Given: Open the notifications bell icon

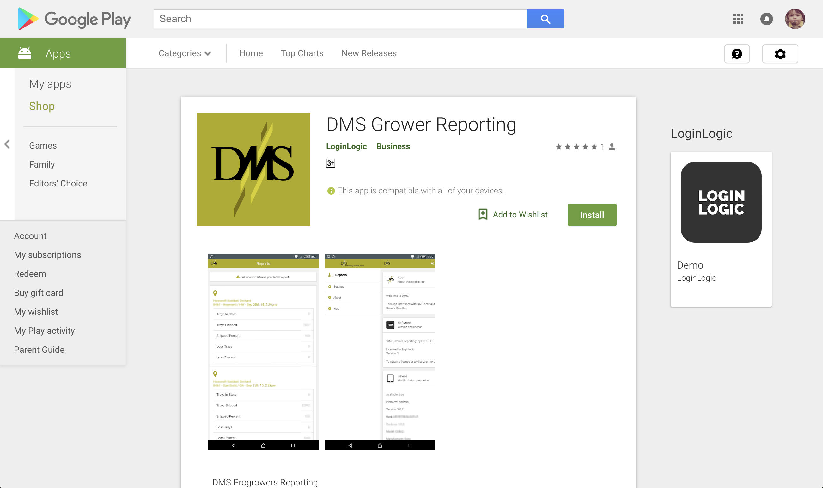Looking at the screenshot, I should tap(766, 19).
